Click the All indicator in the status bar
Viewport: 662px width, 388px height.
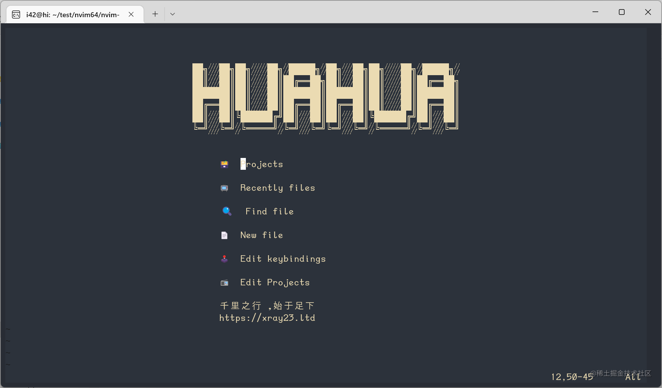pyautogui.click(x=633, y=377)
